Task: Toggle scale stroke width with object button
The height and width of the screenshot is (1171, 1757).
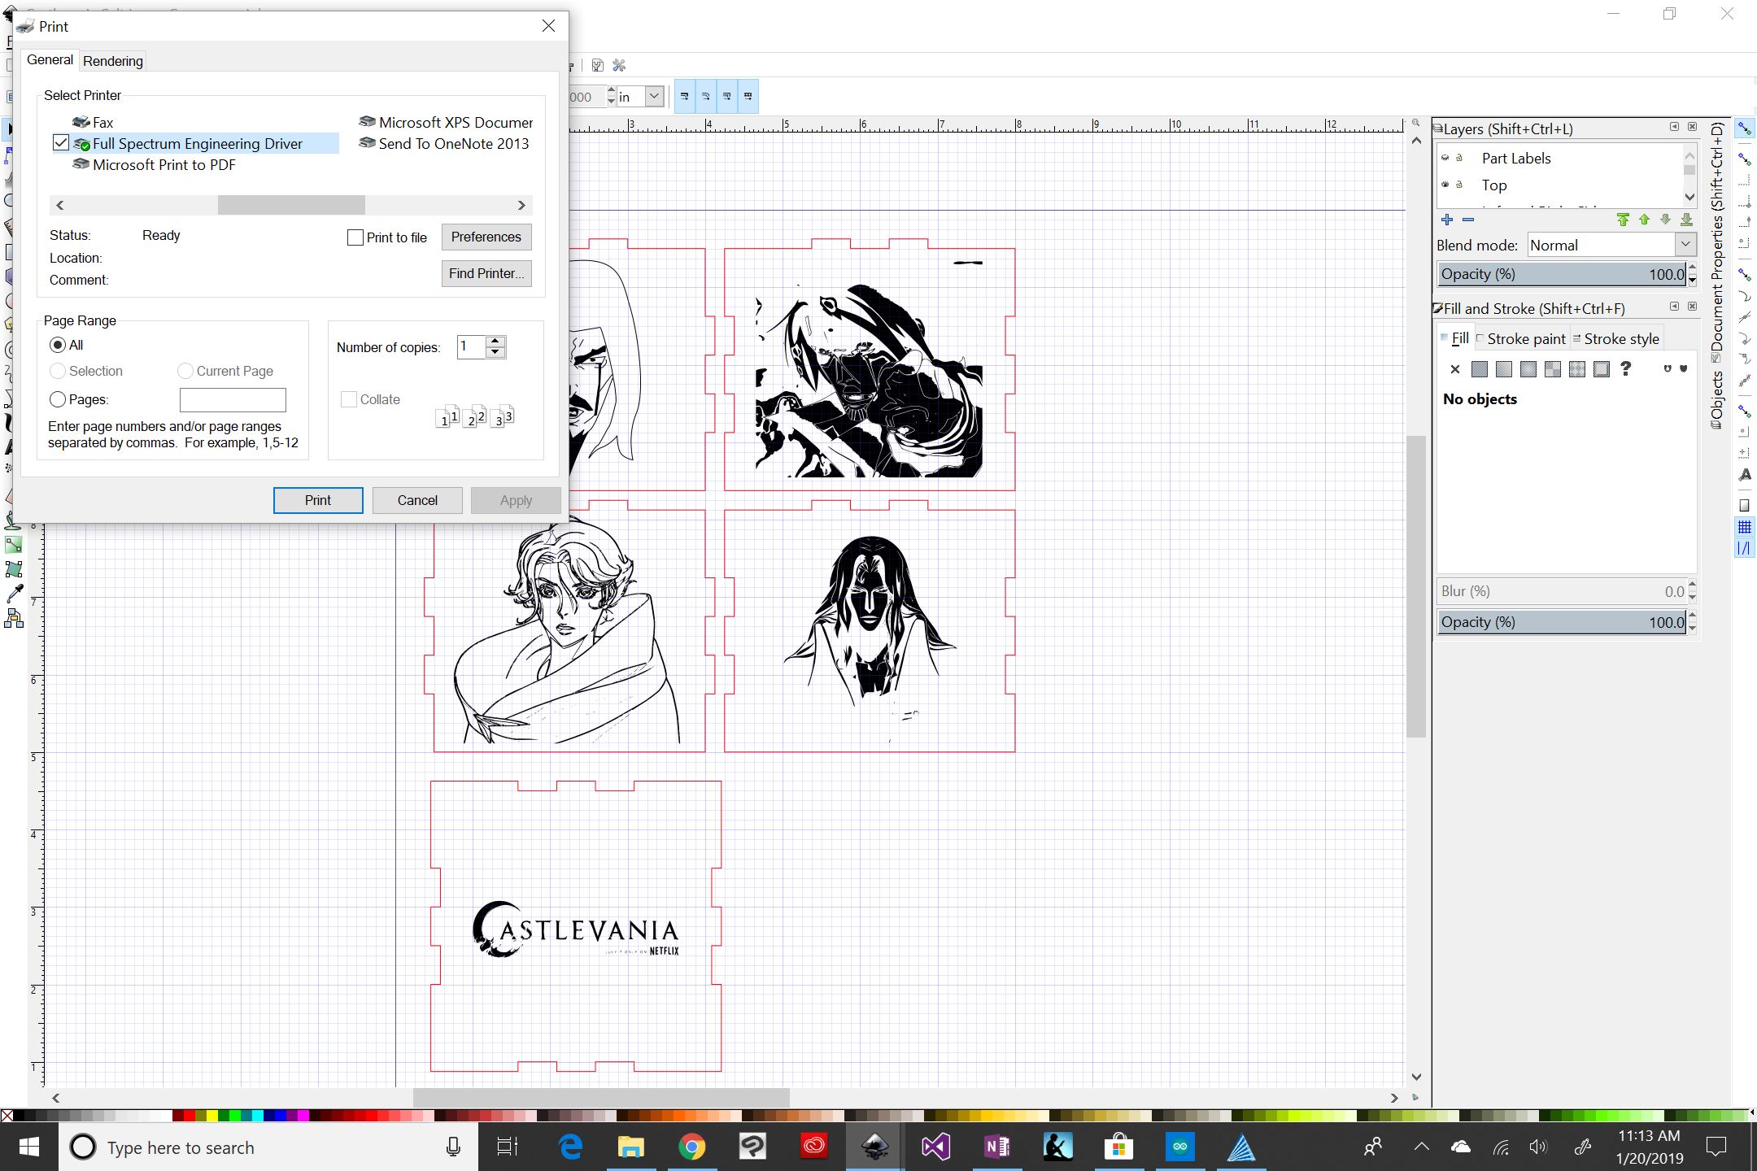Action: (684, 96)
